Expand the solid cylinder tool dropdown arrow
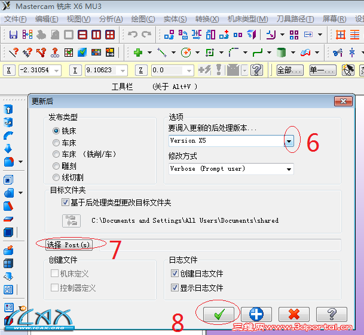This screenshot has height=335, width=364. (293, 53)
